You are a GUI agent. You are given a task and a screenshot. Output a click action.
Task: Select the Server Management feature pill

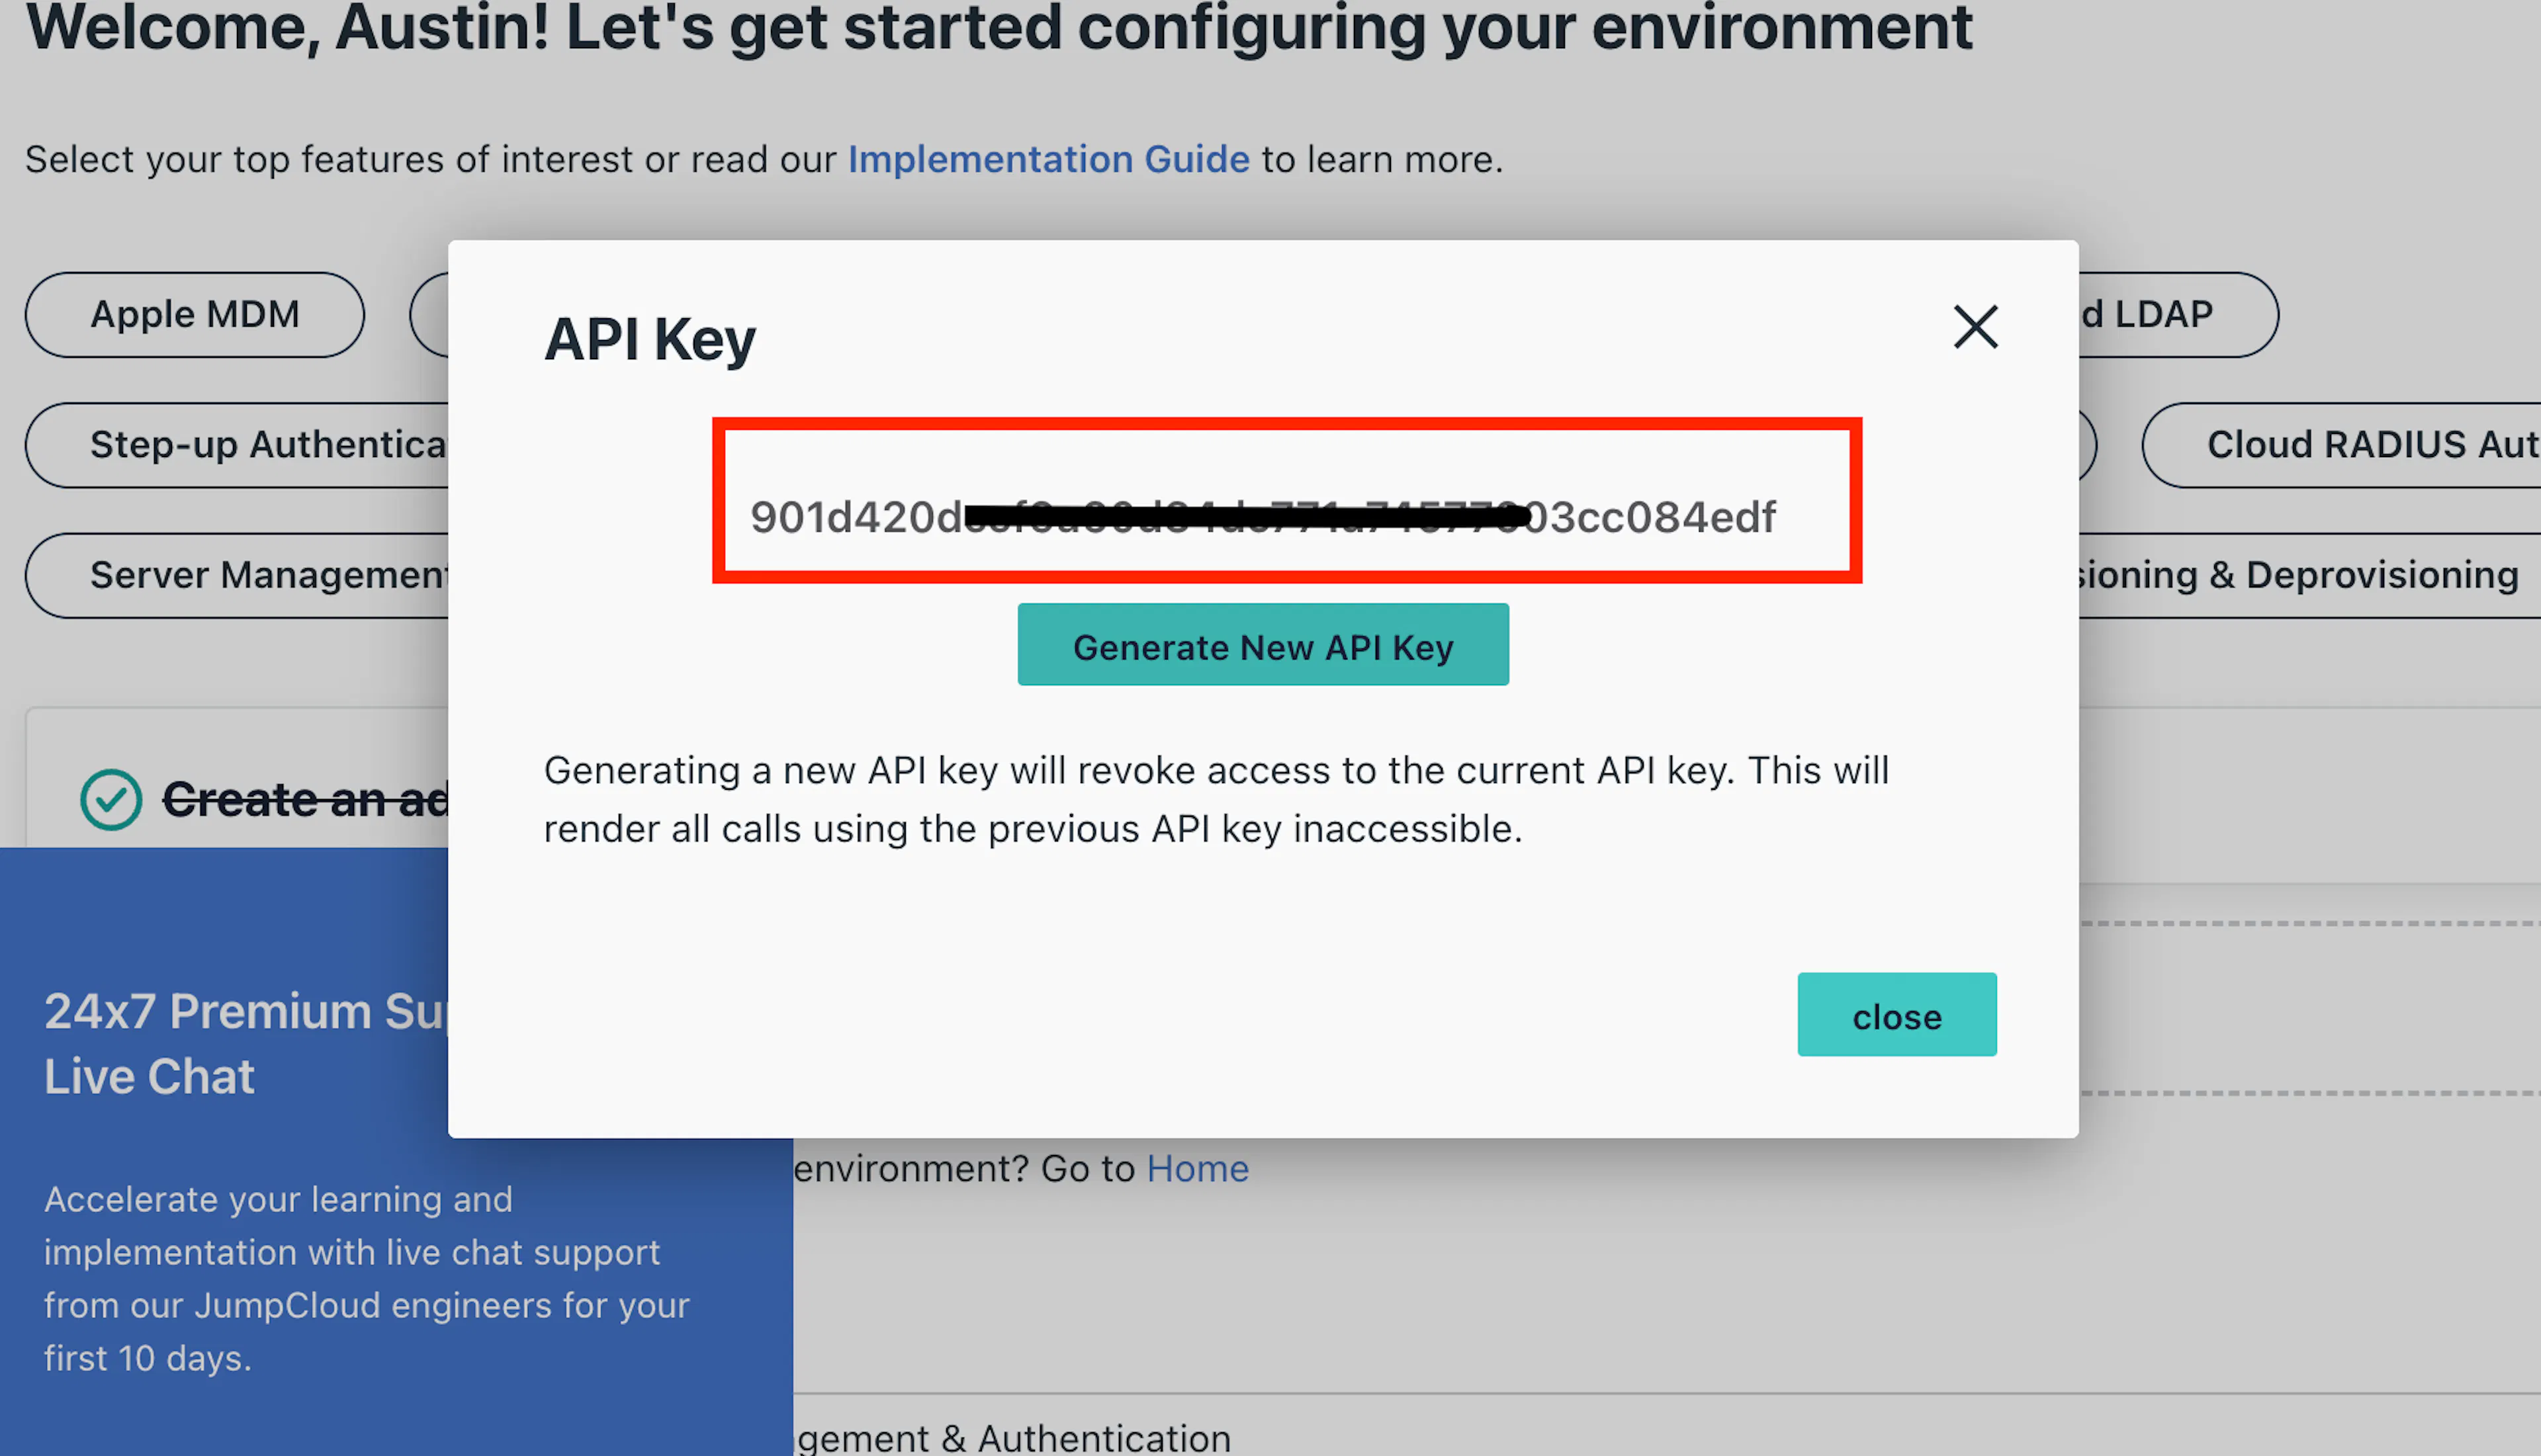[x=237, y=575]
